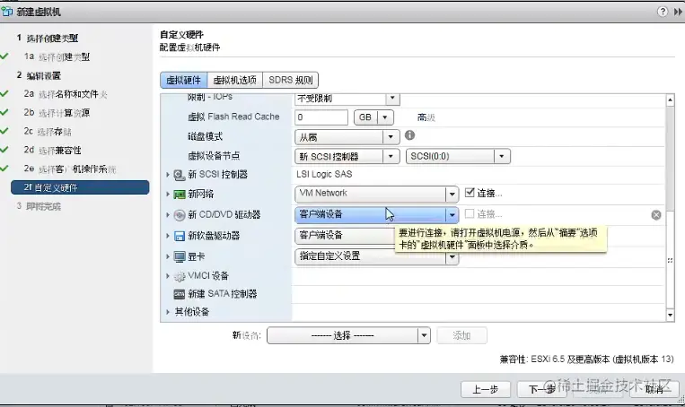
Task: Click the new virtual machine window icon
Action: (6, 12)
